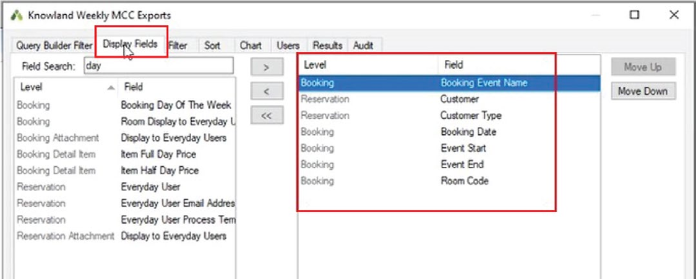This screenshot has width=696, height=279.
Task: Select the Customer row in selected fields
Action: point(449,100)
